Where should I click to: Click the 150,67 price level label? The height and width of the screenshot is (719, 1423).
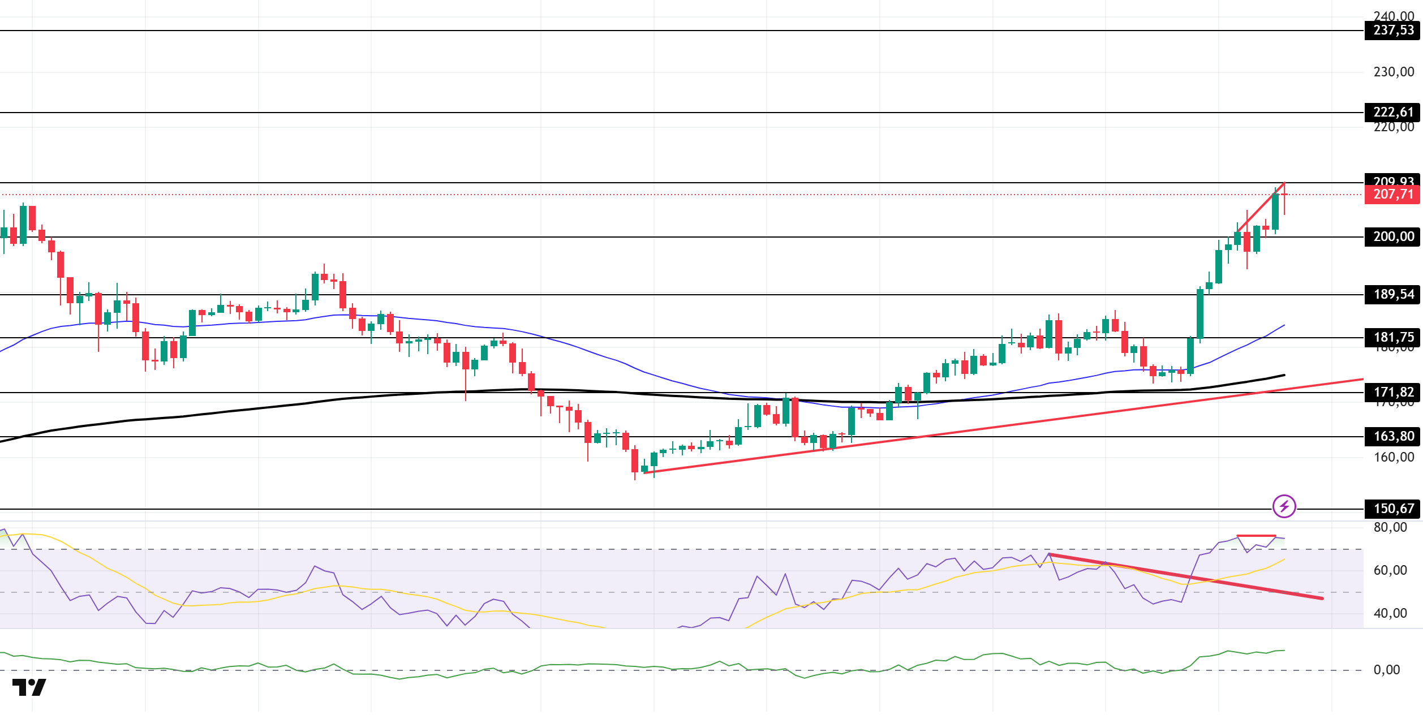tap(1392, 509)
